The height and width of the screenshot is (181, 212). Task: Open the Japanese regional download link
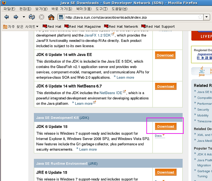tap(204, 56)
